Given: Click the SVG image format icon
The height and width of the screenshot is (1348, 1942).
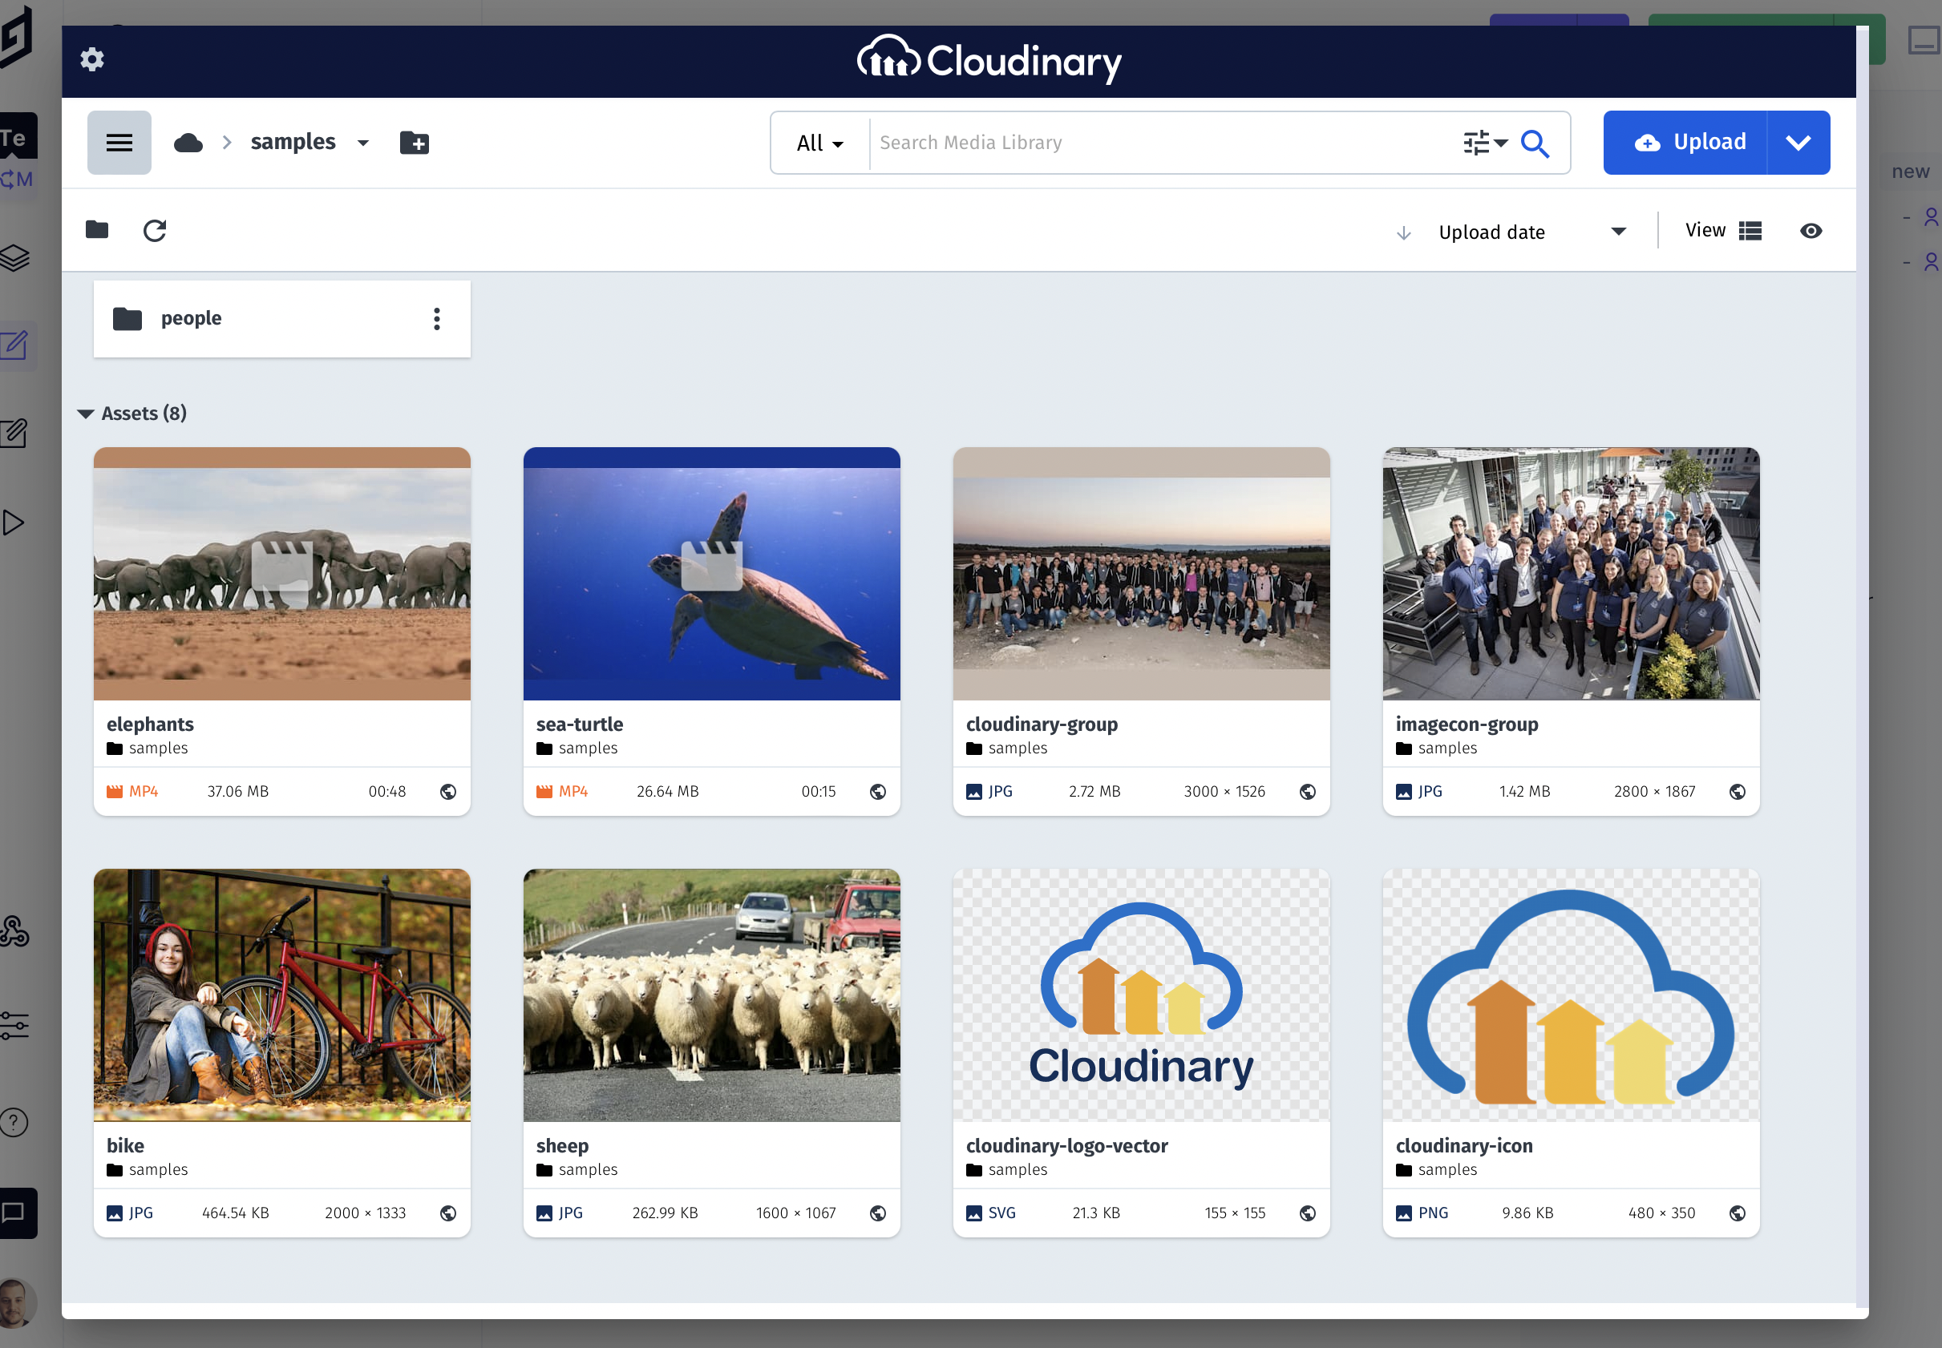Looking at the screenshot, I should click(973, 1213).
